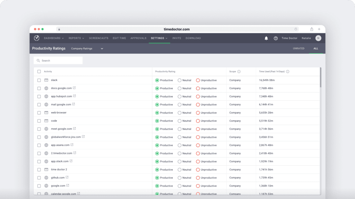Click the Natalie user avatar
355x199 pixels.
pyautogui.click(x=318, y=38)
